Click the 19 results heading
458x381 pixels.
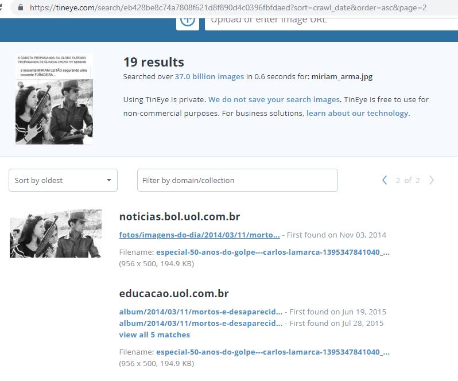click(x=154, y=62)
